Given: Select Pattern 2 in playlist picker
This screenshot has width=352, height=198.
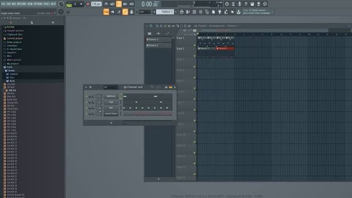Looking at the screenshot, I should click(x=158, y=45).
